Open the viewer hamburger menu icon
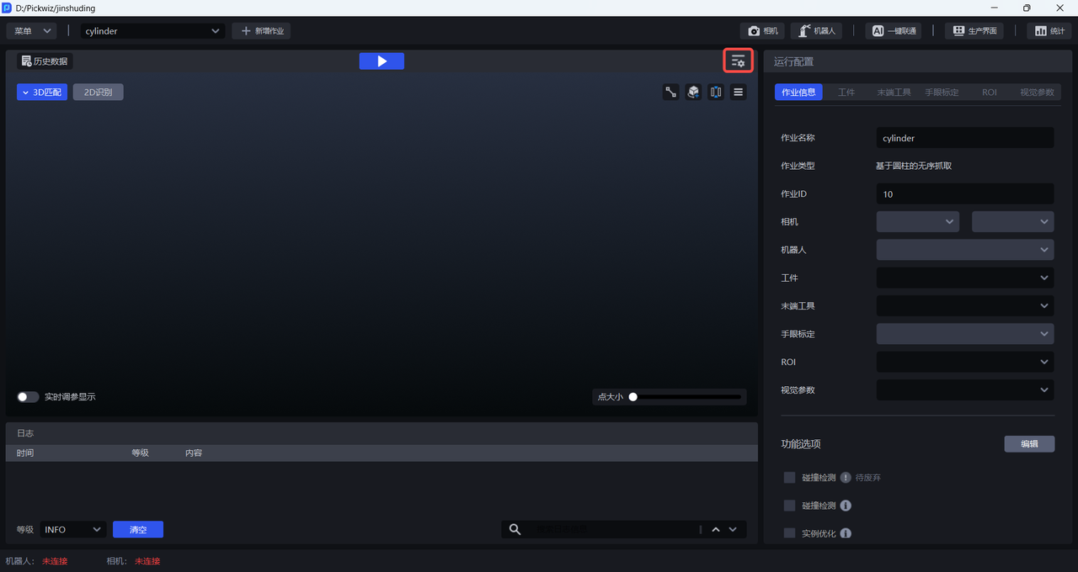The width and height of the screenshot is (1078, 572). tap(739, 93)
